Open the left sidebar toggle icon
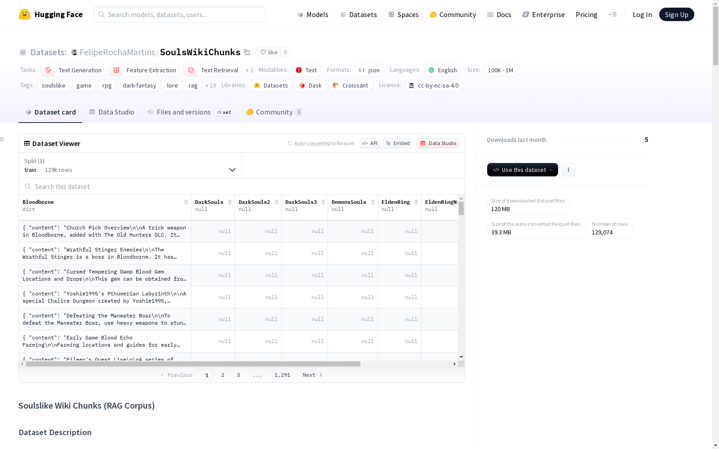This screenshot has height=449, width=719. (2, 139)
